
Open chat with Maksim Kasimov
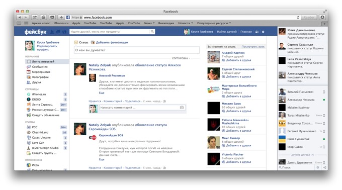pyautogui.click(x=302, y=108)
